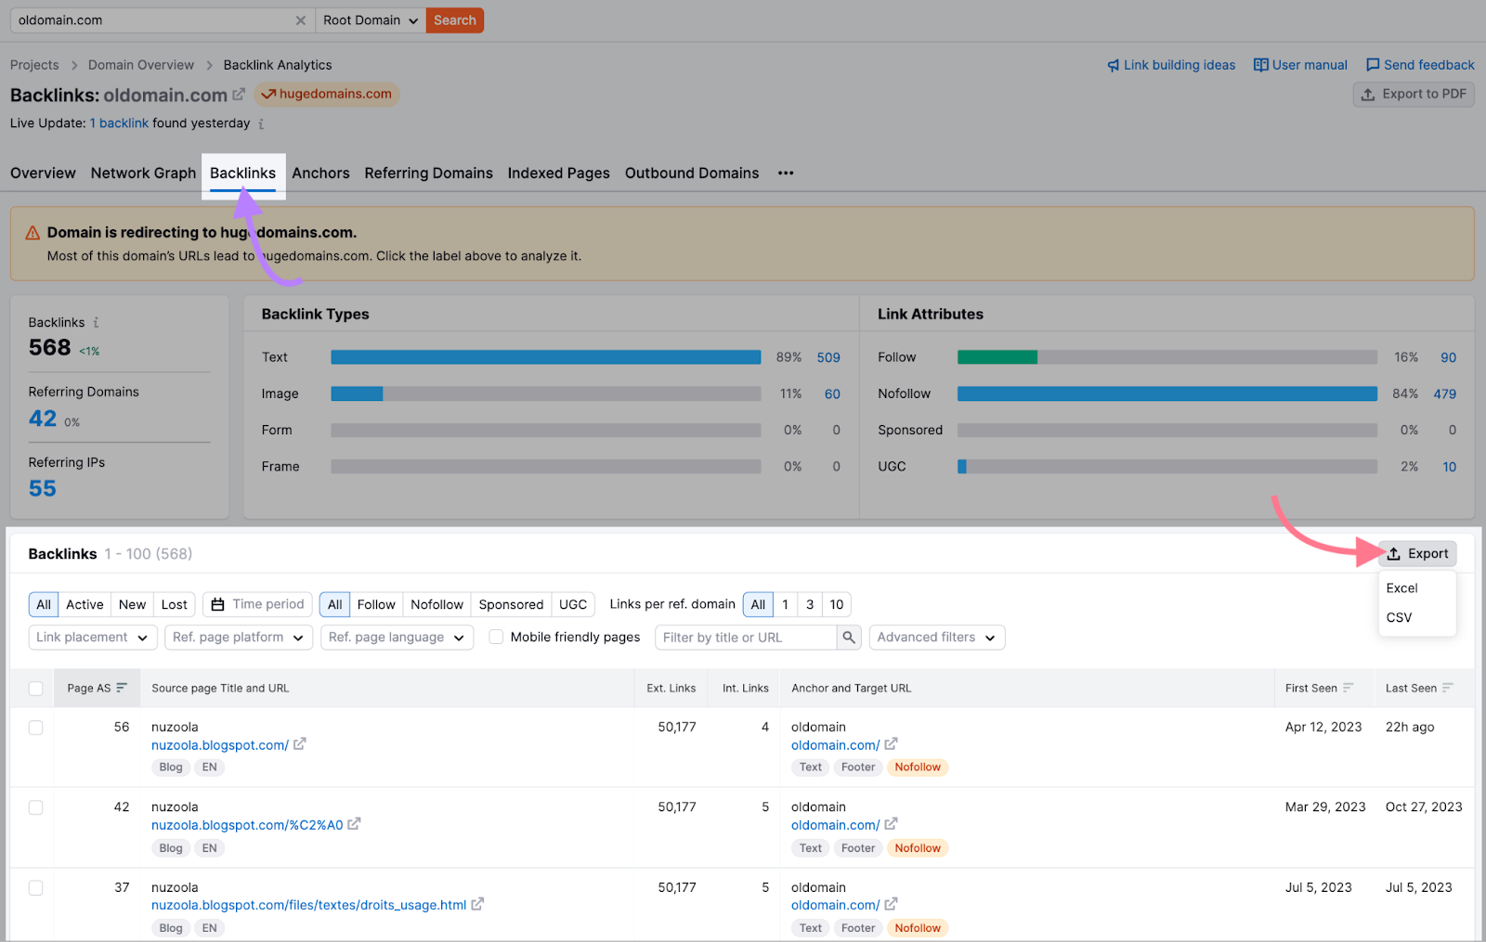Open the User manual
This screenshot has width=1486, height=942.
tap(1299, 65)
